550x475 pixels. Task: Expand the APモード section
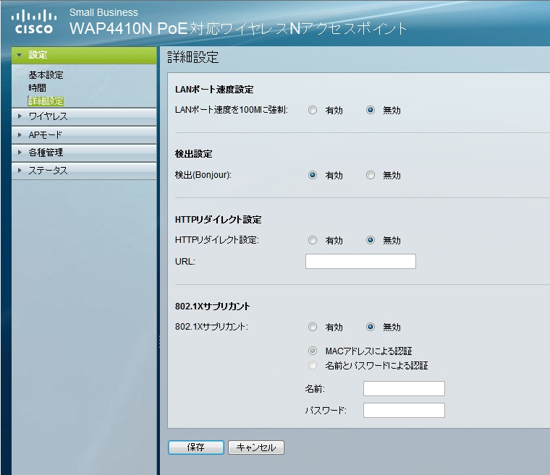pyautogui.click(x=84, y=134)
